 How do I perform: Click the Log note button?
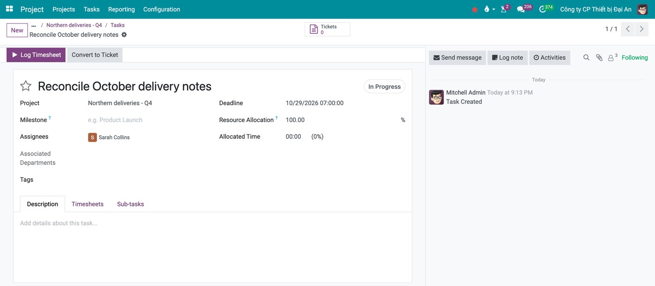[x=508, y=57]
